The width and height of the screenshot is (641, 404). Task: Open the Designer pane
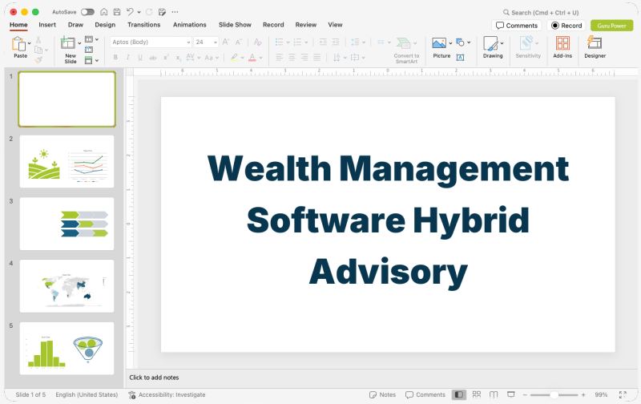pos(595,47)
